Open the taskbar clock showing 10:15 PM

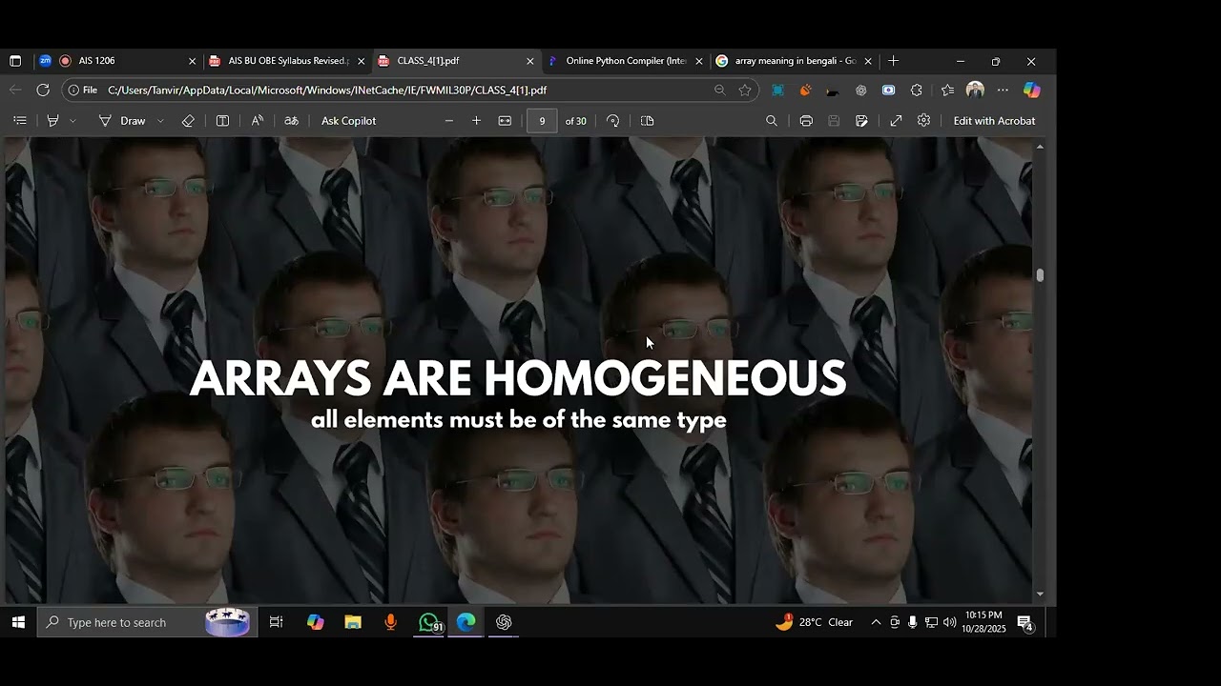(983, 622)
